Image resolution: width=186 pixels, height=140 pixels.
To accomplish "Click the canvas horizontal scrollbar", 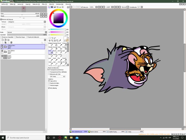I will coord(125,129).
